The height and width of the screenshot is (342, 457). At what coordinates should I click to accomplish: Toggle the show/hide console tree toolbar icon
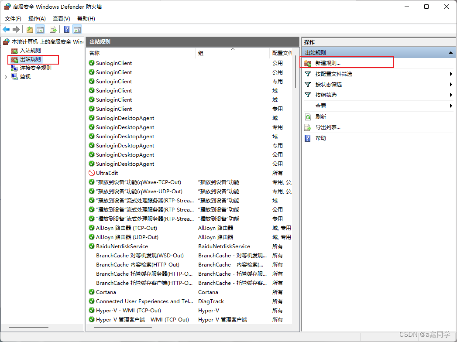coord(40,29)
